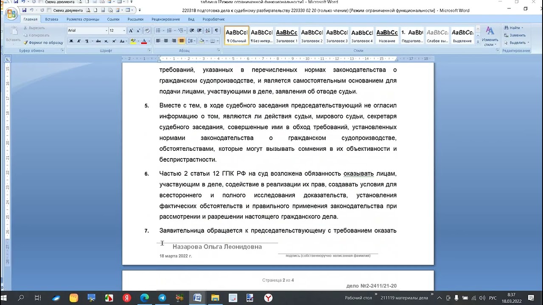This screenshot has height=305, width=543.
Task: Open font size 12 dropdown
Action: [124, 30]
